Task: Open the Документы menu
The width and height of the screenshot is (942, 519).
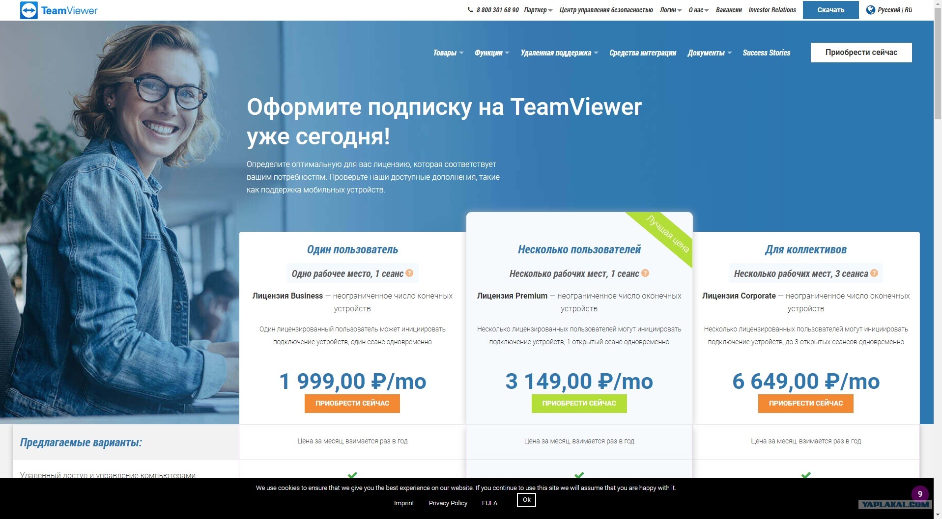Action: click(x=710, y=53)
